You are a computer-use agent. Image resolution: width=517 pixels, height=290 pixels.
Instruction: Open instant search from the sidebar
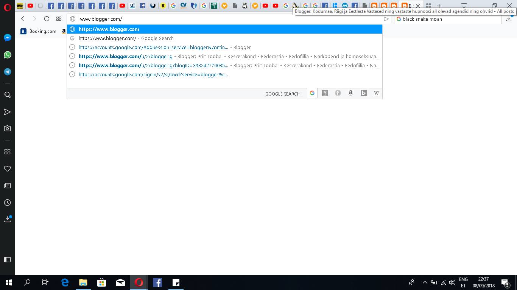[x=7, y=95]
